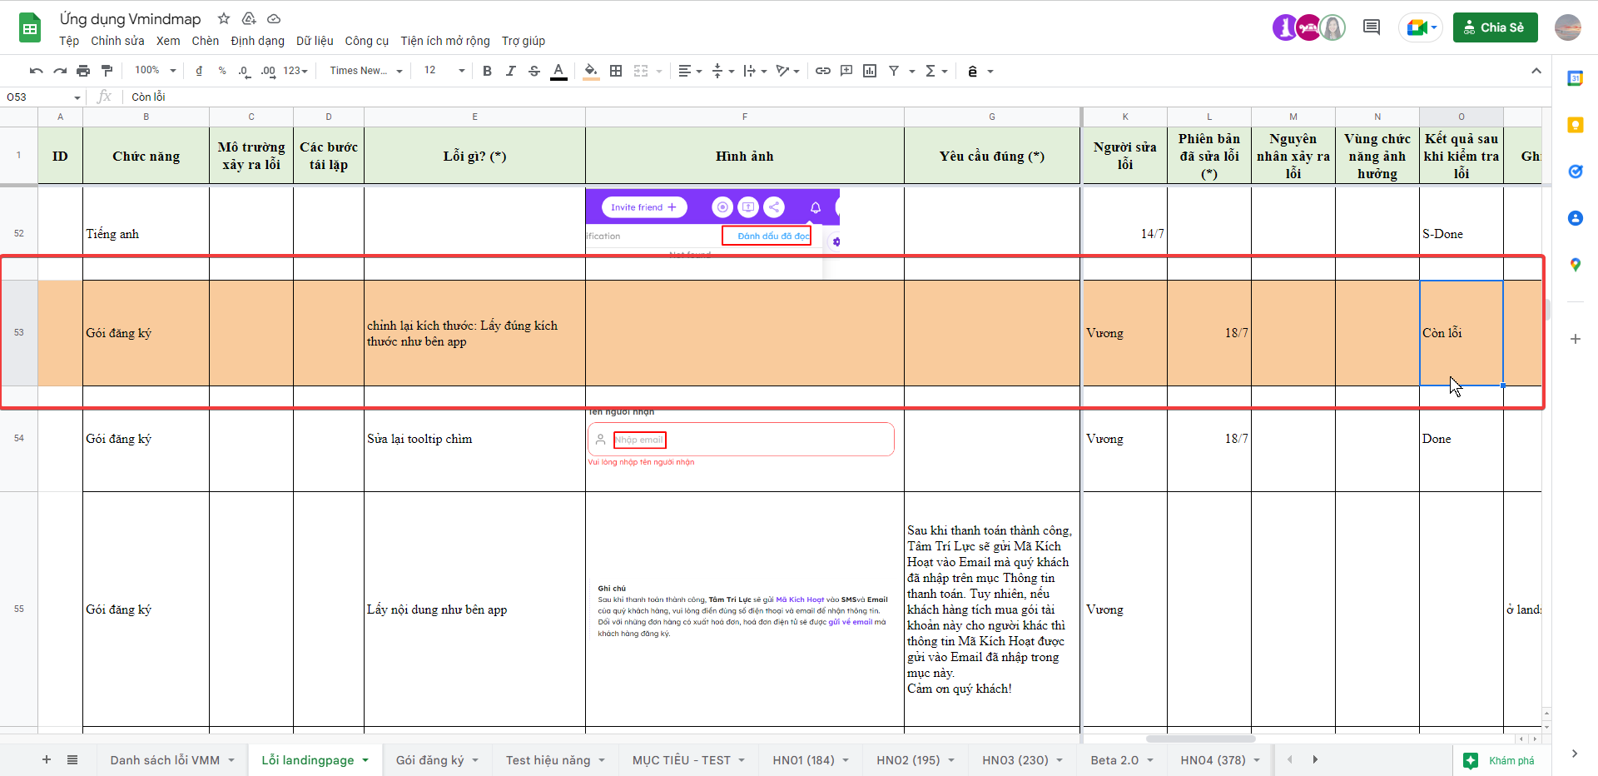Open the Times New font dropdown
The width and height of the screenshot is (1598, 776).
(366, 71)
